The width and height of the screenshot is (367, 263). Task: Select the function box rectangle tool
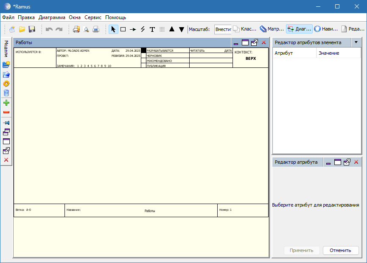click(123, 29)
